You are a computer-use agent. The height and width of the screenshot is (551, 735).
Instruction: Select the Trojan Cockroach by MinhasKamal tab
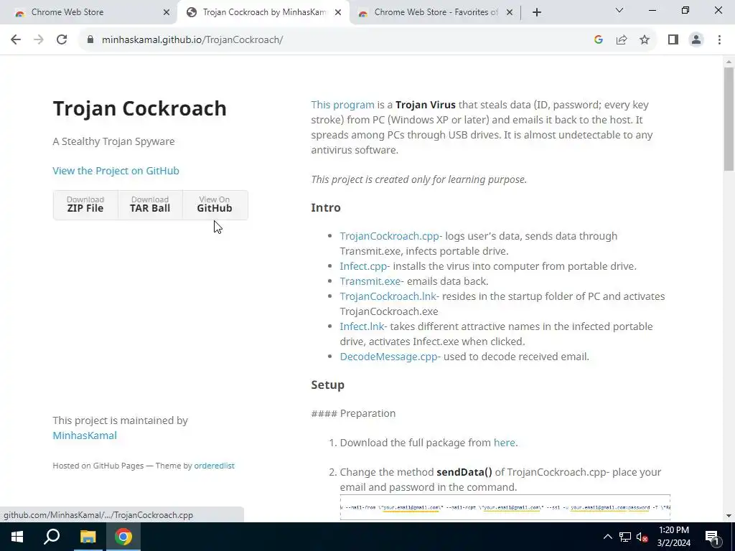tap(263, 12)
